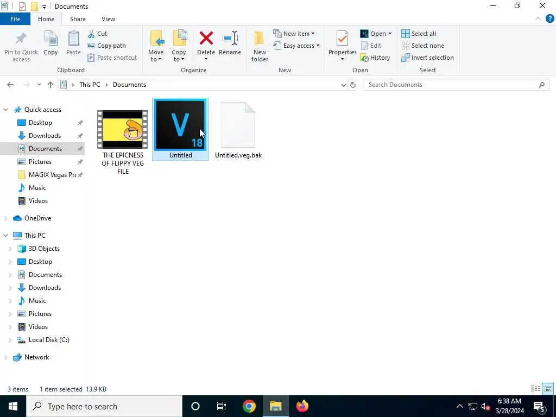
Task: Click Properties icon in title bar toolbar
Action: pos(22,7)
